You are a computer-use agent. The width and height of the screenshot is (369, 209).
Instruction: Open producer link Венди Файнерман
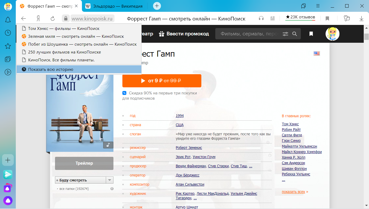[191, 166]
